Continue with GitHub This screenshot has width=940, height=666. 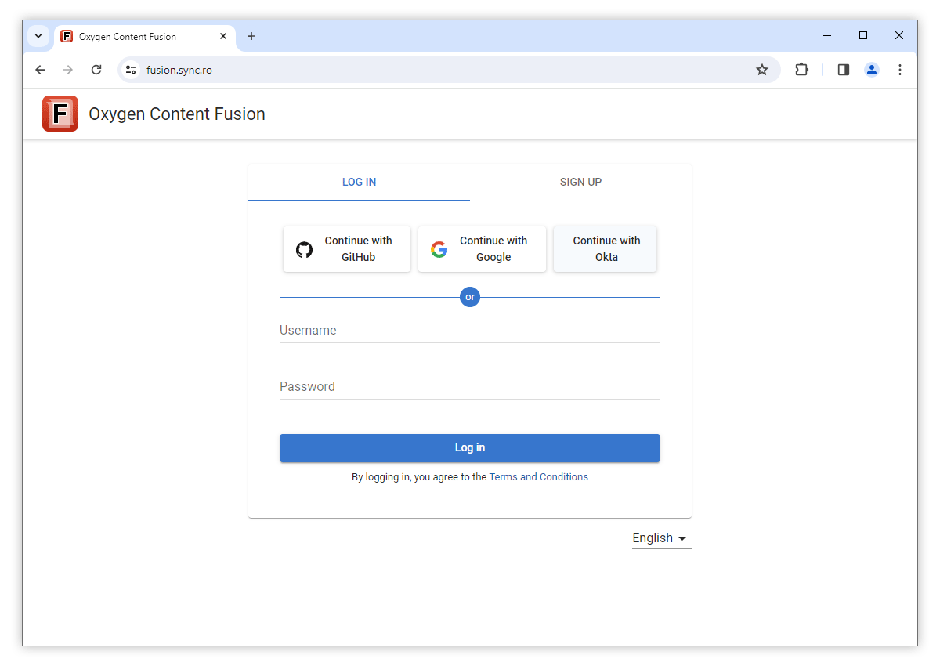pyautogui.click(x=347, y=249)
